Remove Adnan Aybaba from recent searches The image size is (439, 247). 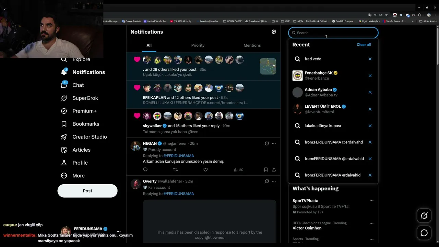point(370,92)
